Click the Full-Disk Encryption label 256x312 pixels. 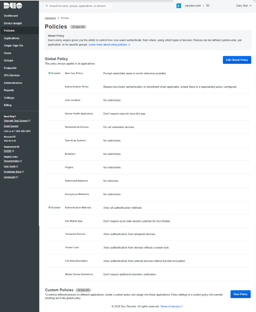point(76,261)
